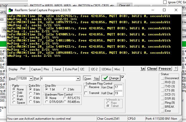Click the Xoff Char field
The width and height of the screenshot is (186, 122).
click(118, 93)
